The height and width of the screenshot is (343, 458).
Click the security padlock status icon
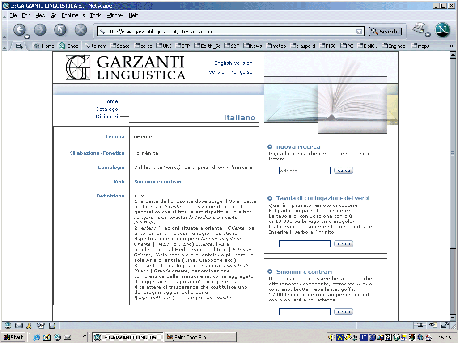(445, 325)
